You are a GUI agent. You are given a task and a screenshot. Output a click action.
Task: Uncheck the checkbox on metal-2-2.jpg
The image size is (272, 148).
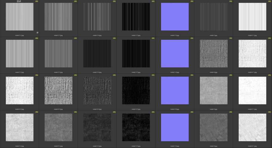(37, 33)
